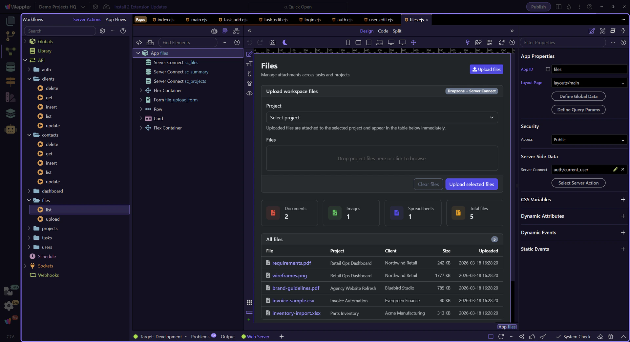
Task: Take a screenshot with the camera icon
Action: [x=272, y=42]
